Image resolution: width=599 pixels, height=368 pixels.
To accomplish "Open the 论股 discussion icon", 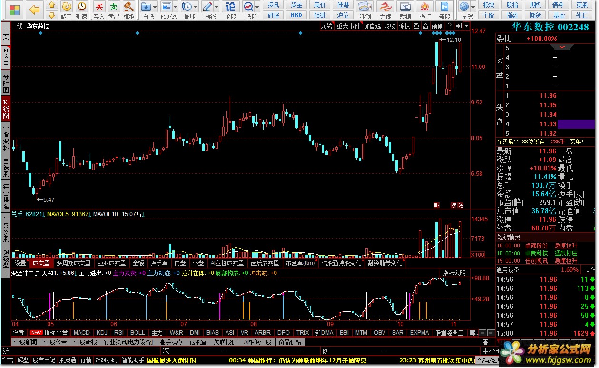I will [x=230, y=6].
